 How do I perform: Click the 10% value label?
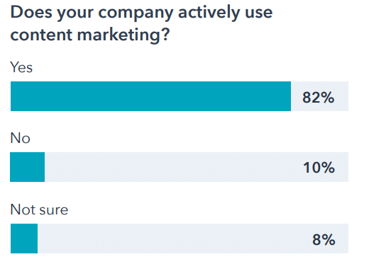tap(319, 168)
